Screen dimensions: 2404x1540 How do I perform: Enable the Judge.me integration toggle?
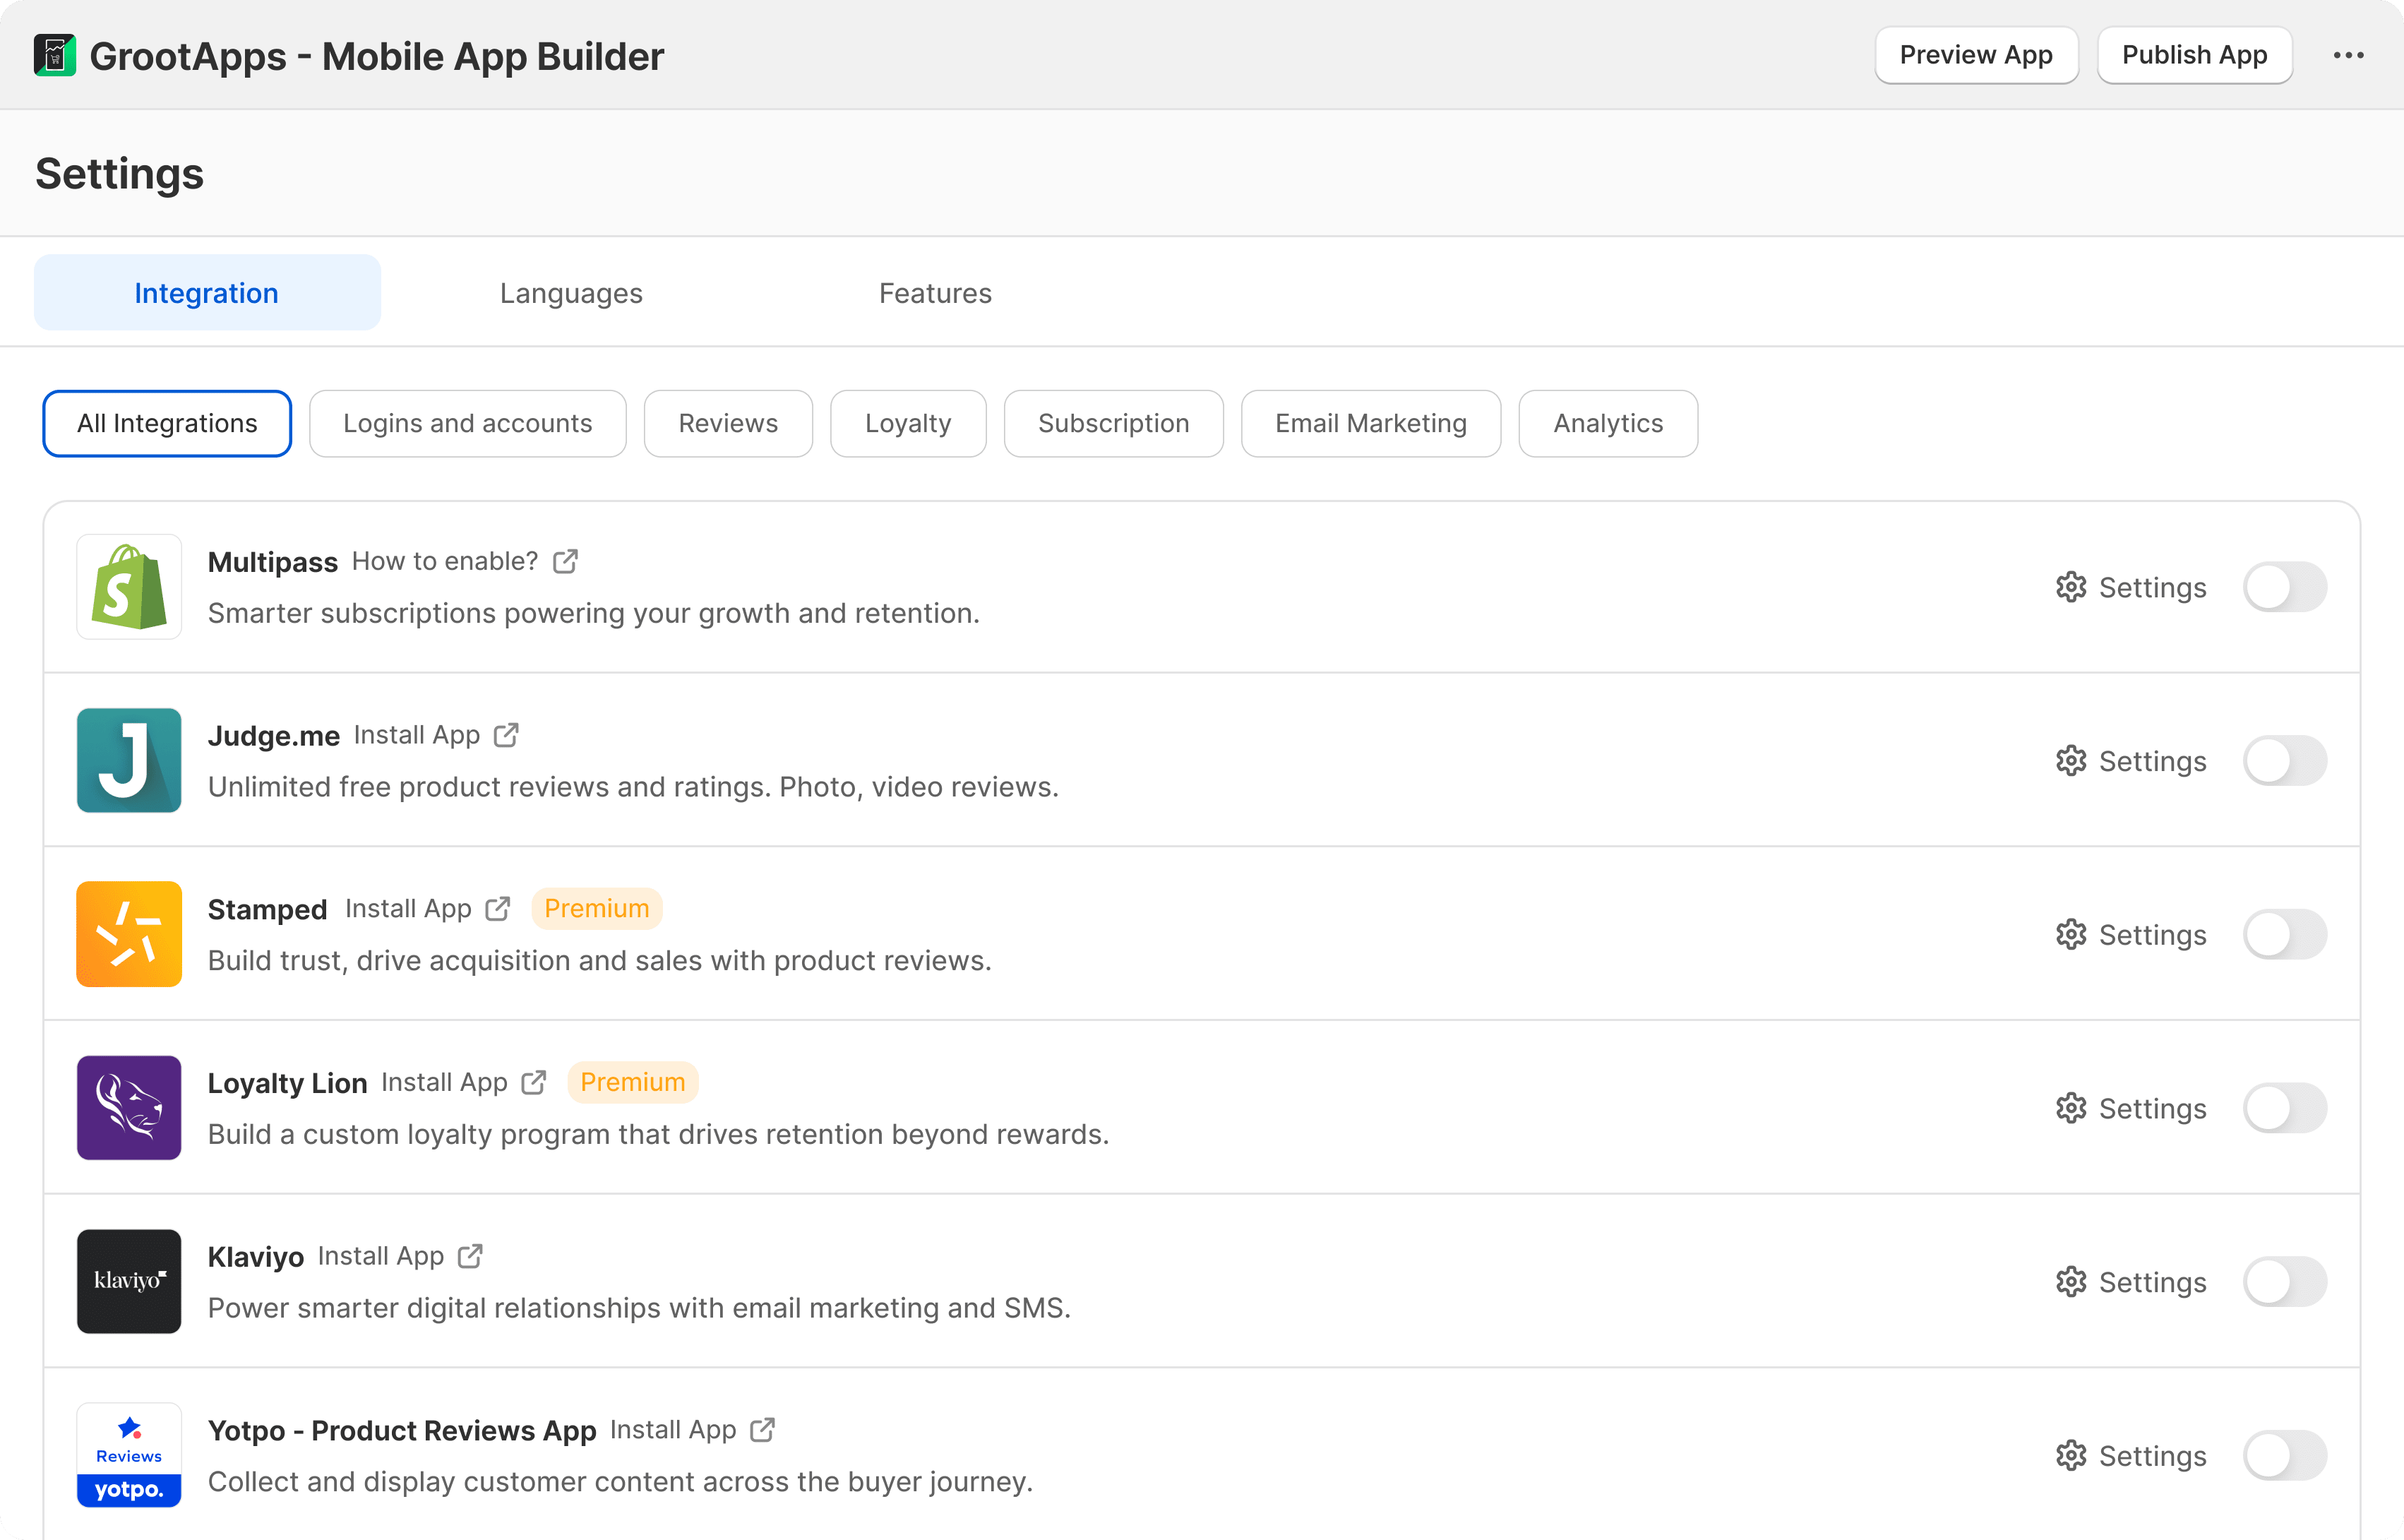point(2285,761)
